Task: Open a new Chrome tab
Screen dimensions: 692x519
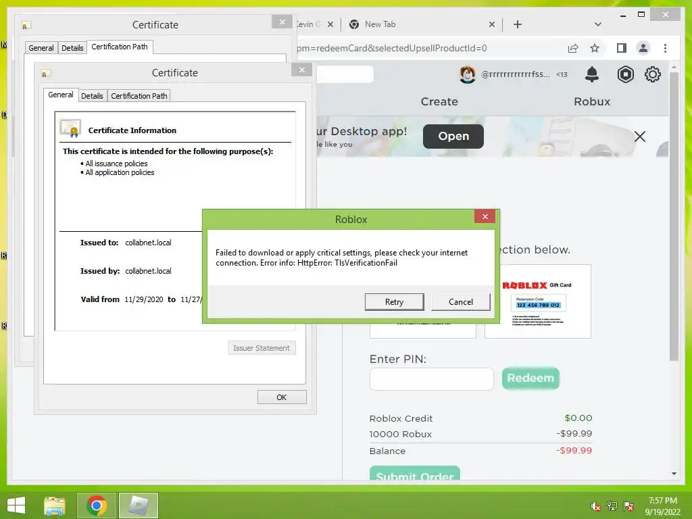Action: [x=518, y=24]
